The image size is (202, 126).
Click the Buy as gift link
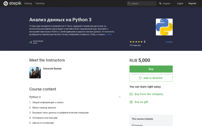(x=141, y=102)
